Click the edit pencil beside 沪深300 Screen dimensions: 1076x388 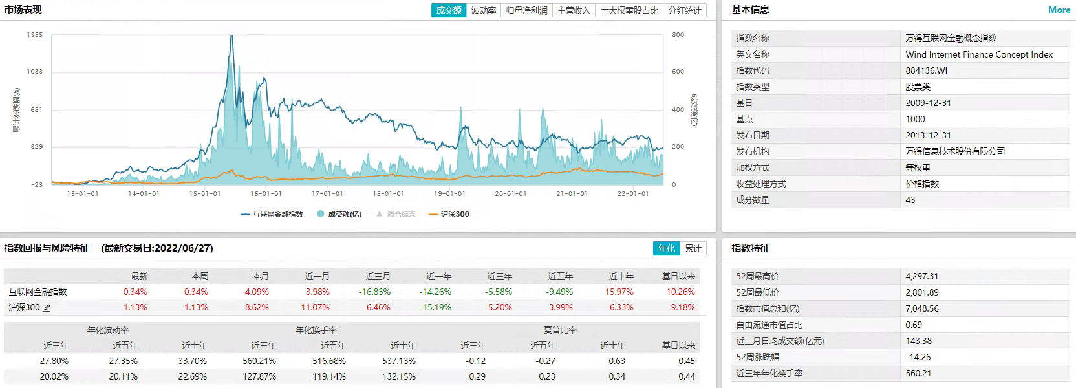(x=47, y=308)
